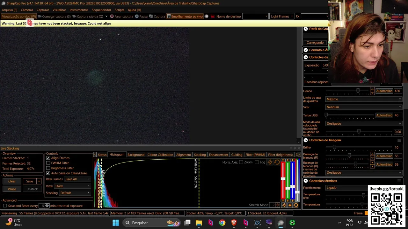Reset colour balance with circular arrow icon
Viewport: 408px width, 229px height.
click(296, 205)
